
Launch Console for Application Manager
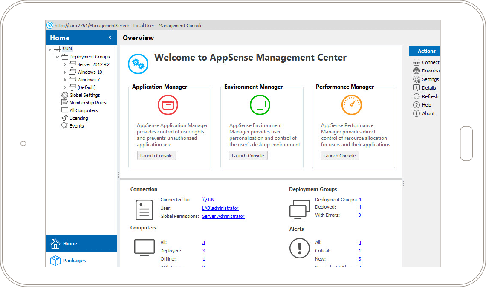tap(156, 156)
